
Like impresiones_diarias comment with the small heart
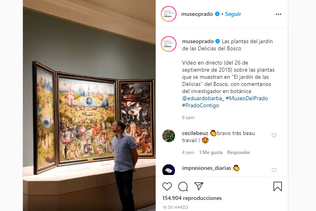click(x=274, y=170)
